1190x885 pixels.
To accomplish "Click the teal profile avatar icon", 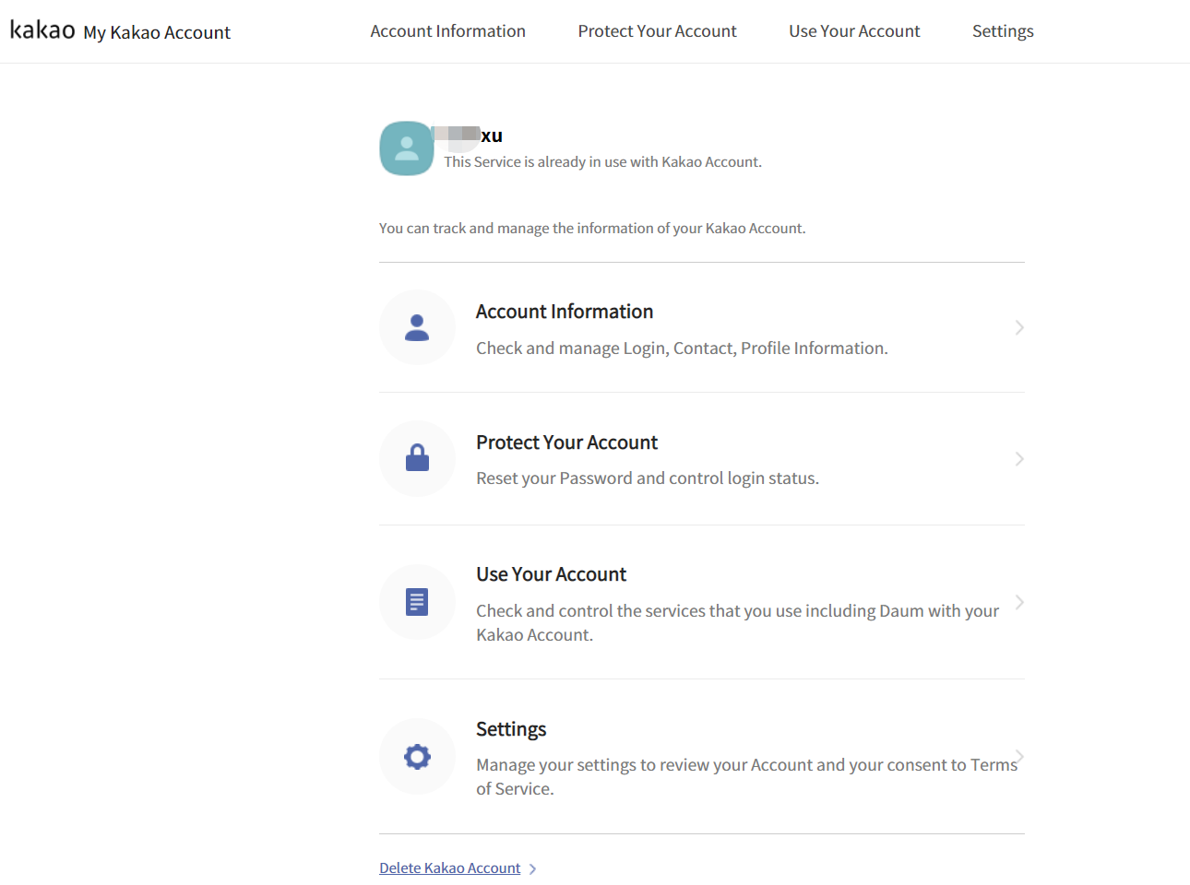I will coord(407,148).
